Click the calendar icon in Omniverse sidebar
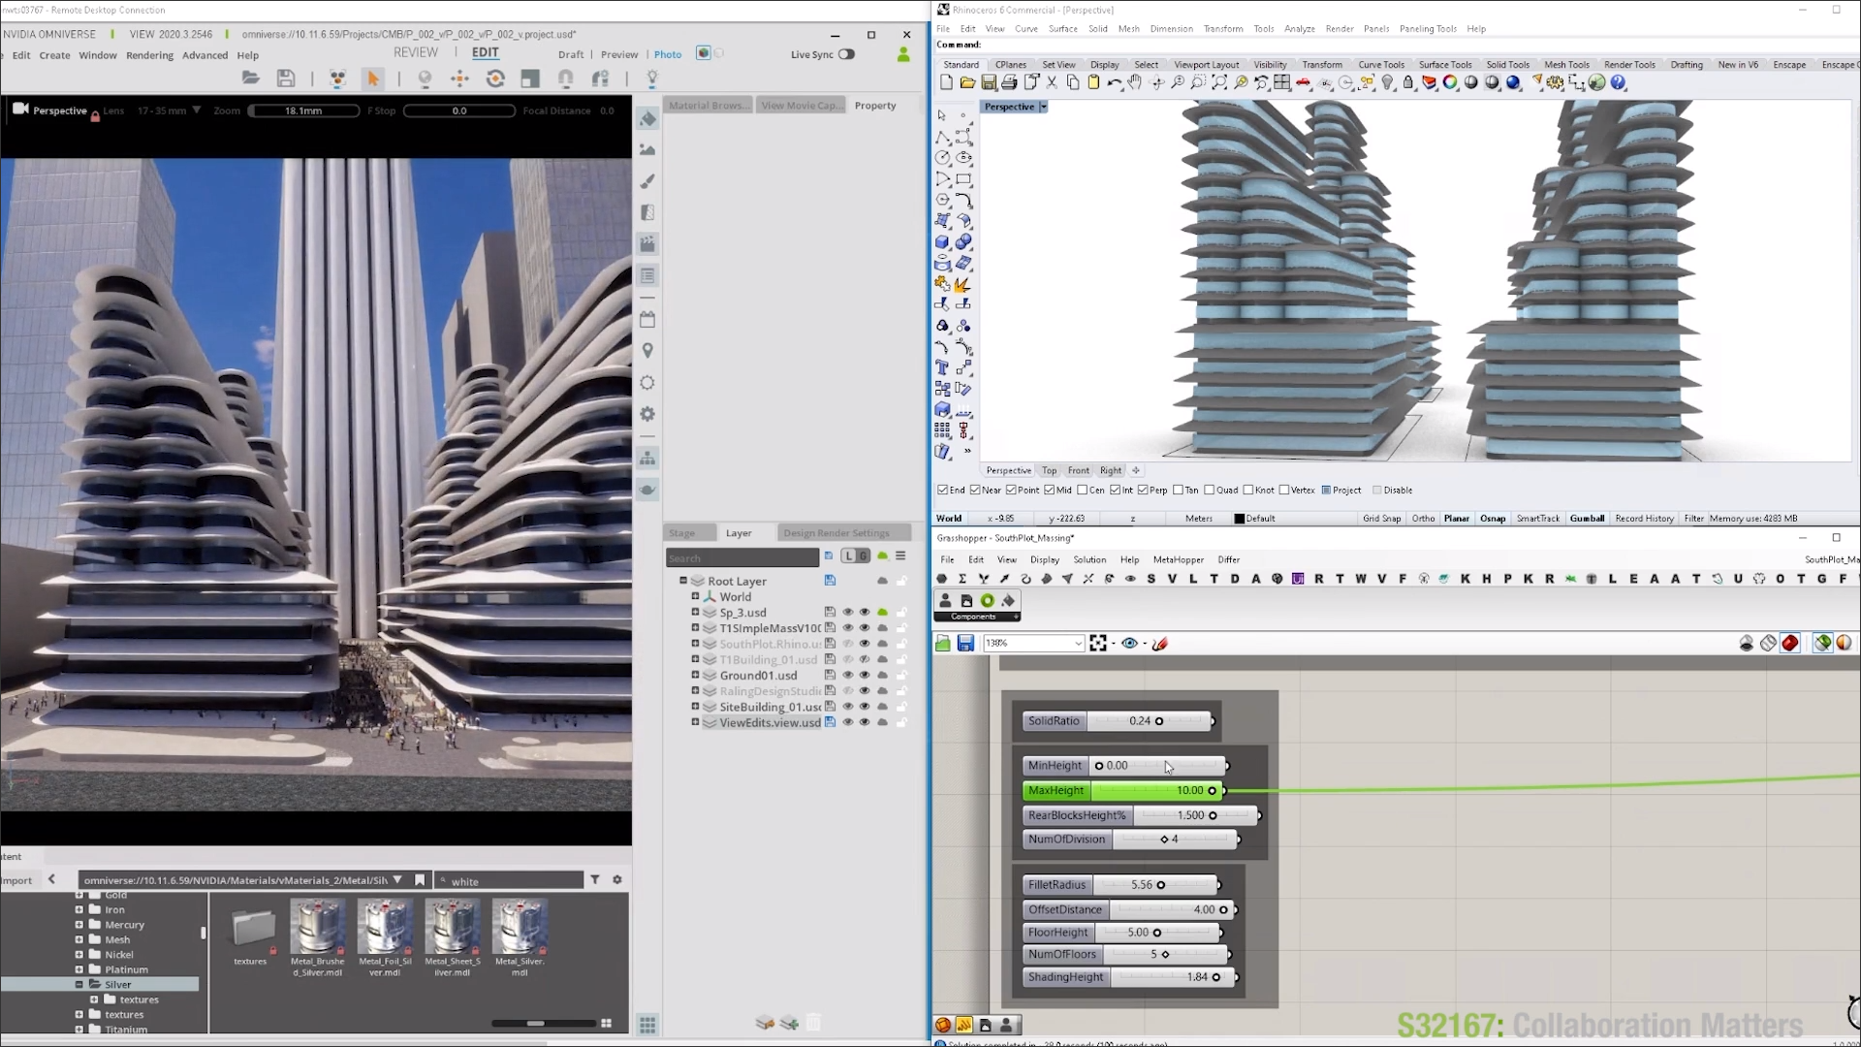The height and width of the screenshot is (1047, 1861). 647,319
